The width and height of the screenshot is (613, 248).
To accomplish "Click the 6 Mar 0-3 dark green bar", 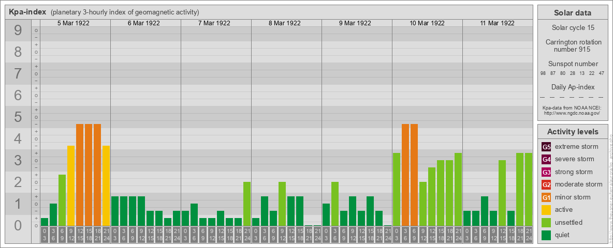I will pos(115,211).
